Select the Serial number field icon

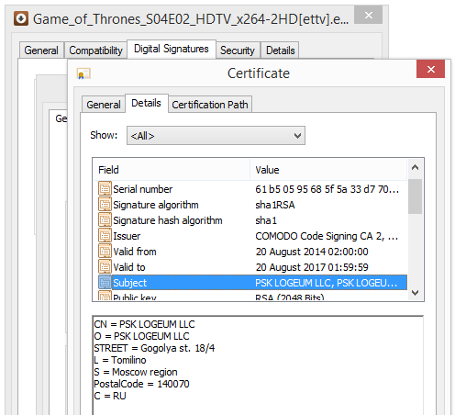coord(105,188)
